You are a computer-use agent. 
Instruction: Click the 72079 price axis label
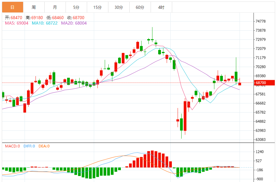click(261, 49)
